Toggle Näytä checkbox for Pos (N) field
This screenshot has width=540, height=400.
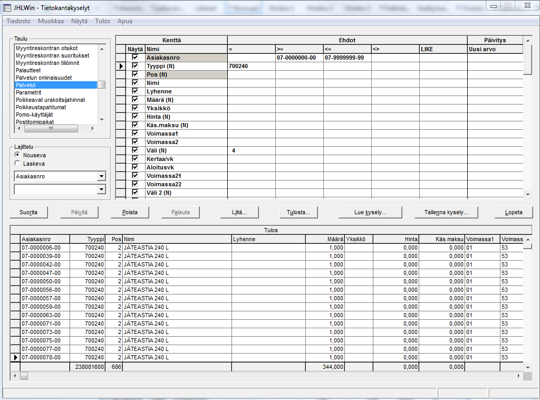click(x=135, y=74)
